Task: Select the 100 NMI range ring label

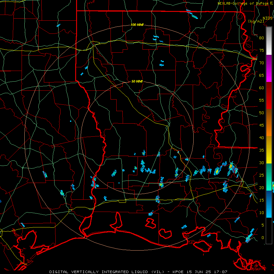Action: (x=137, y=25)
